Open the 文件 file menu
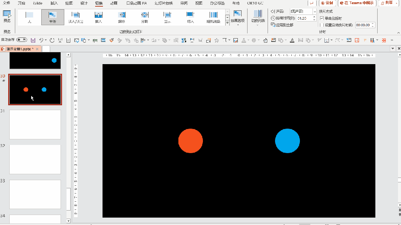Image resolution: width=401 pixels, height=225 pixels. click(x=6, y=3)
